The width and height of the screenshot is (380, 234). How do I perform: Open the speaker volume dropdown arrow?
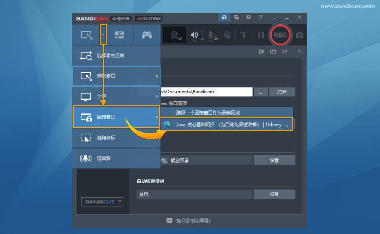pyautogui.click(x=194, y=41)
